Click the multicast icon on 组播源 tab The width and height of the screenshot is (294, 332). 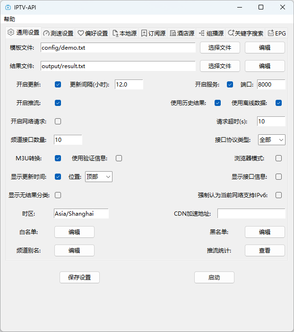pos(202,33)
